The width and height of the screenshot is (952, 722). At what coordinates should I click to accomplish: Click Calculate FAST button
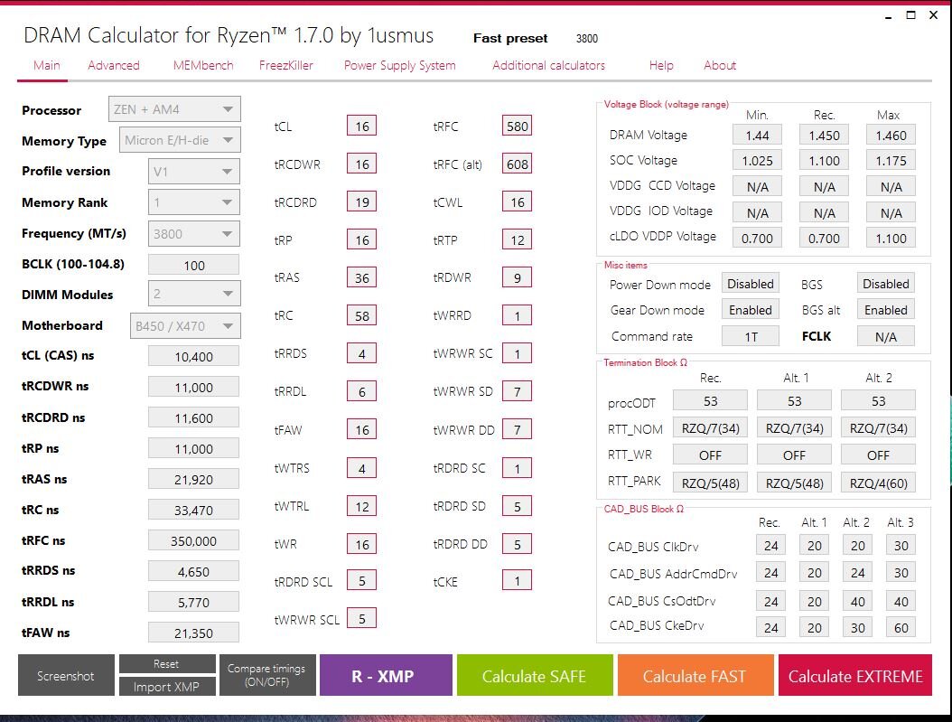coord(695,675)
